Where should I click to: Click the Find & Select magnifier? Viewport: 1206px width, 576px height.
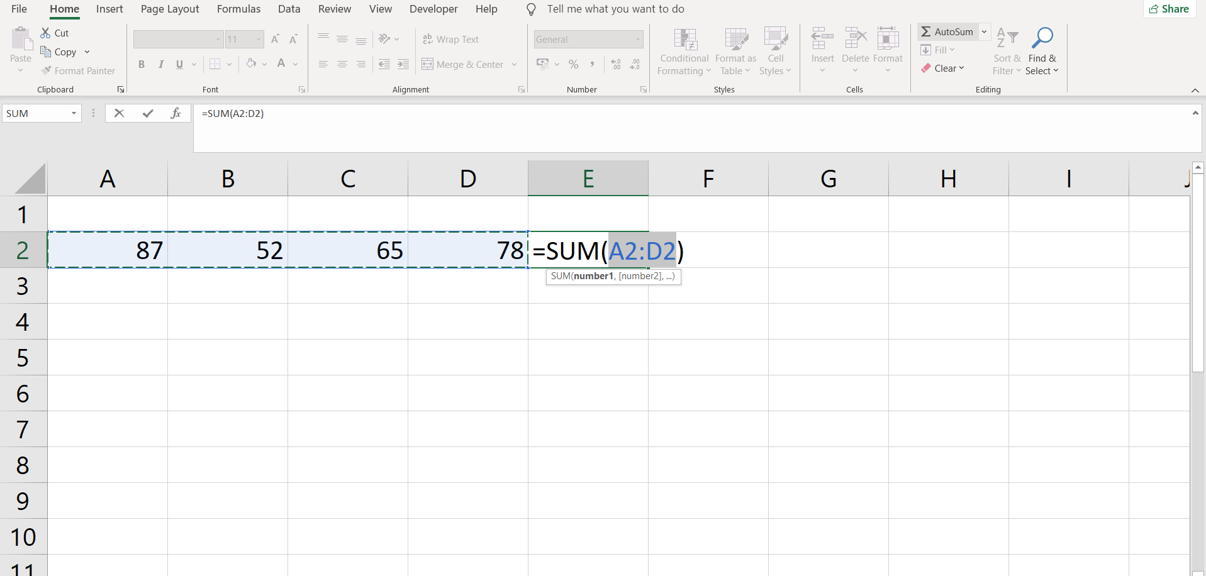point(1042,38)
